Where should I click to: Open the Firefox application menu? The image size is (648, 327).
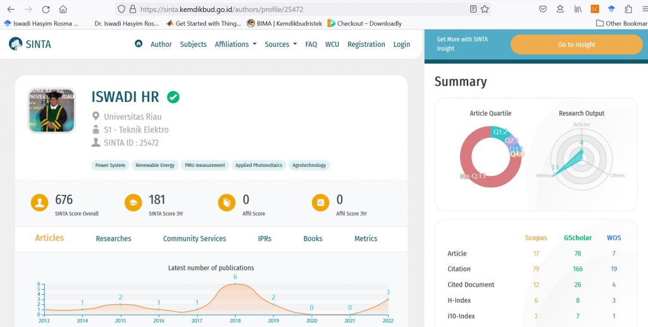pyautogui.click(x=644, y=9)
